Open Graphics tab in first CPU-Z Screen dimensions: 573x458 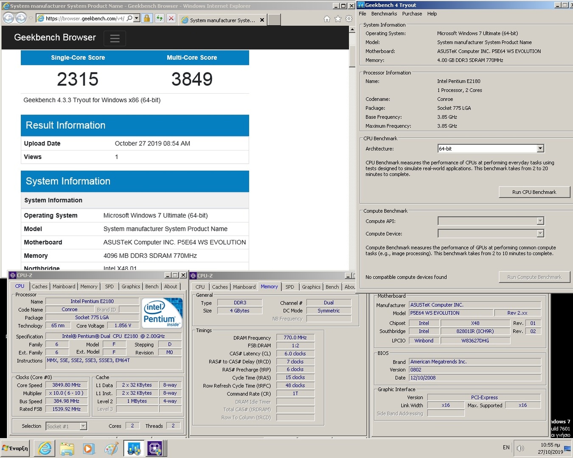tap(131, 287)
